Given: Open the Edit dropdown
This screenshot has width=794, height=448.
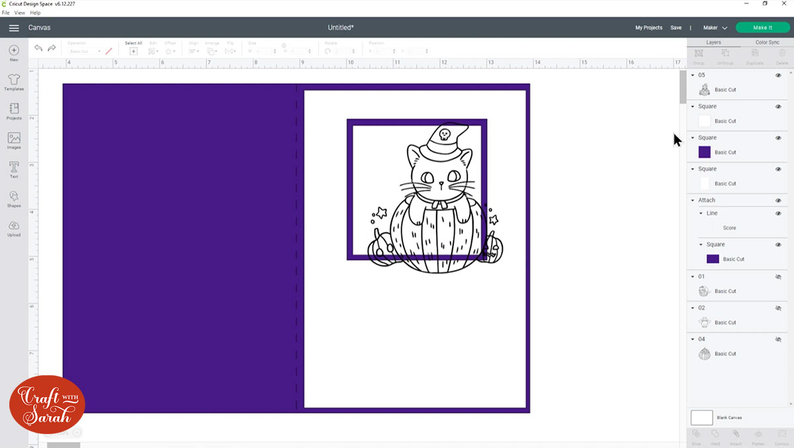Looking at the screenshot, I should (x=153, y=51).
